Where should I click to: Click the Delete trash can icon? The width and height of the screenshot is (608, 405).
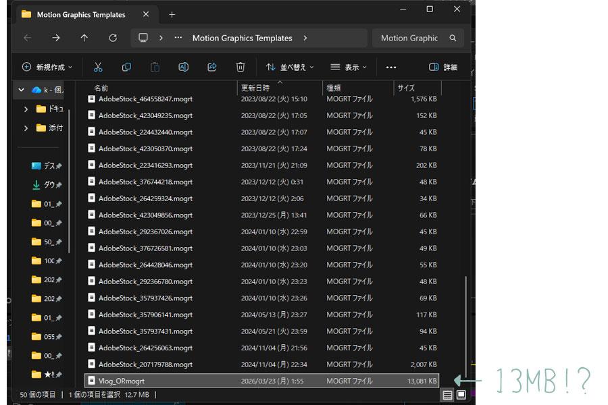[x=240, y=67]
